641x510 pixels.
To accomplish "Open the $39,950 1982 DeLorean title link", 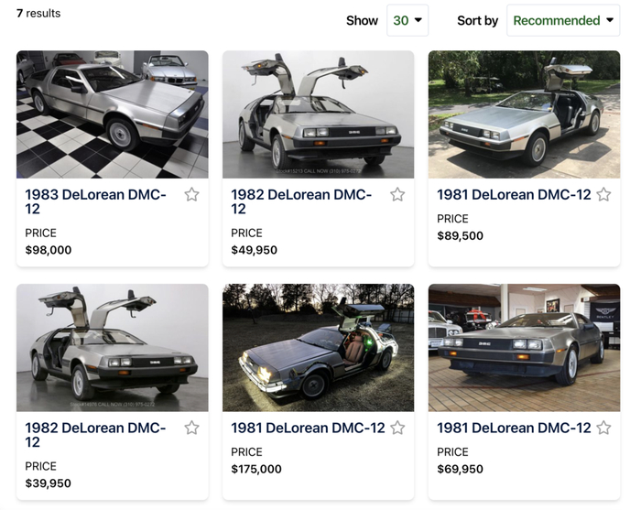I will coord(95,435).
